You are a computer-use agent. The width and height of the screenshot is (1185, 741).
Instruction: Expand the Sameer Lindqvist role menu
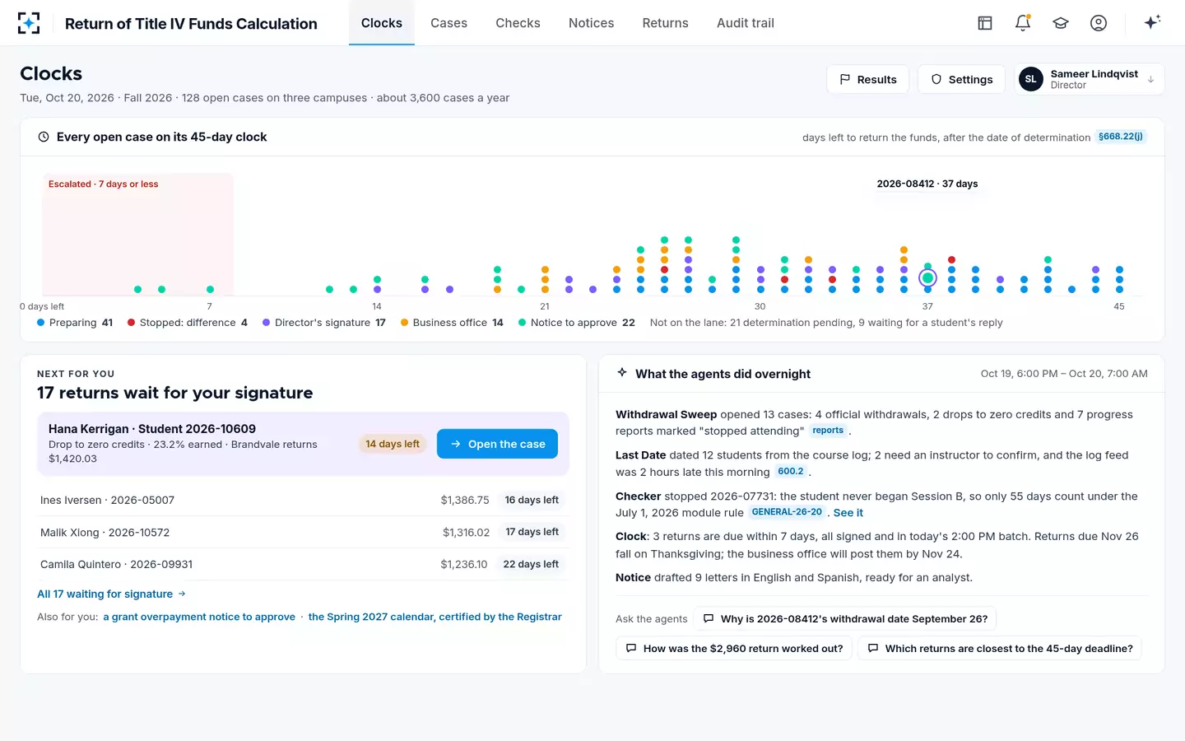(x=1089, y=79)
